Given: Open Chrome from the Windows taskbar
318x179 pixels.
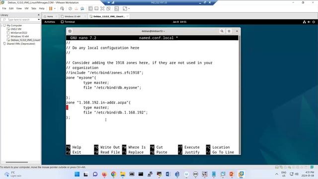Looking at the screenshot, I should [114, 174].
